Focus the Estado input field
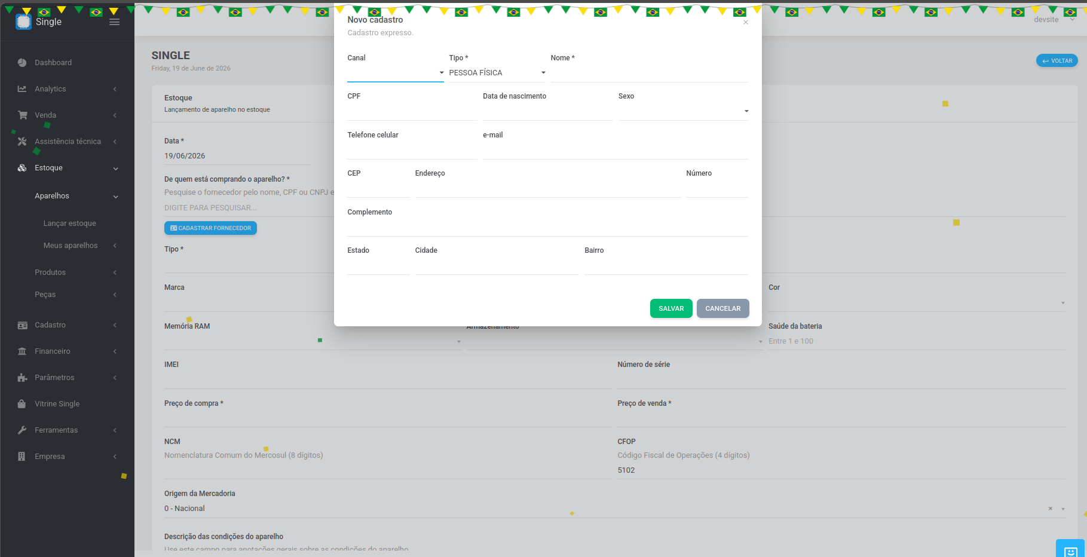This screenshot has height=557, width=1087. coord(378,265)
